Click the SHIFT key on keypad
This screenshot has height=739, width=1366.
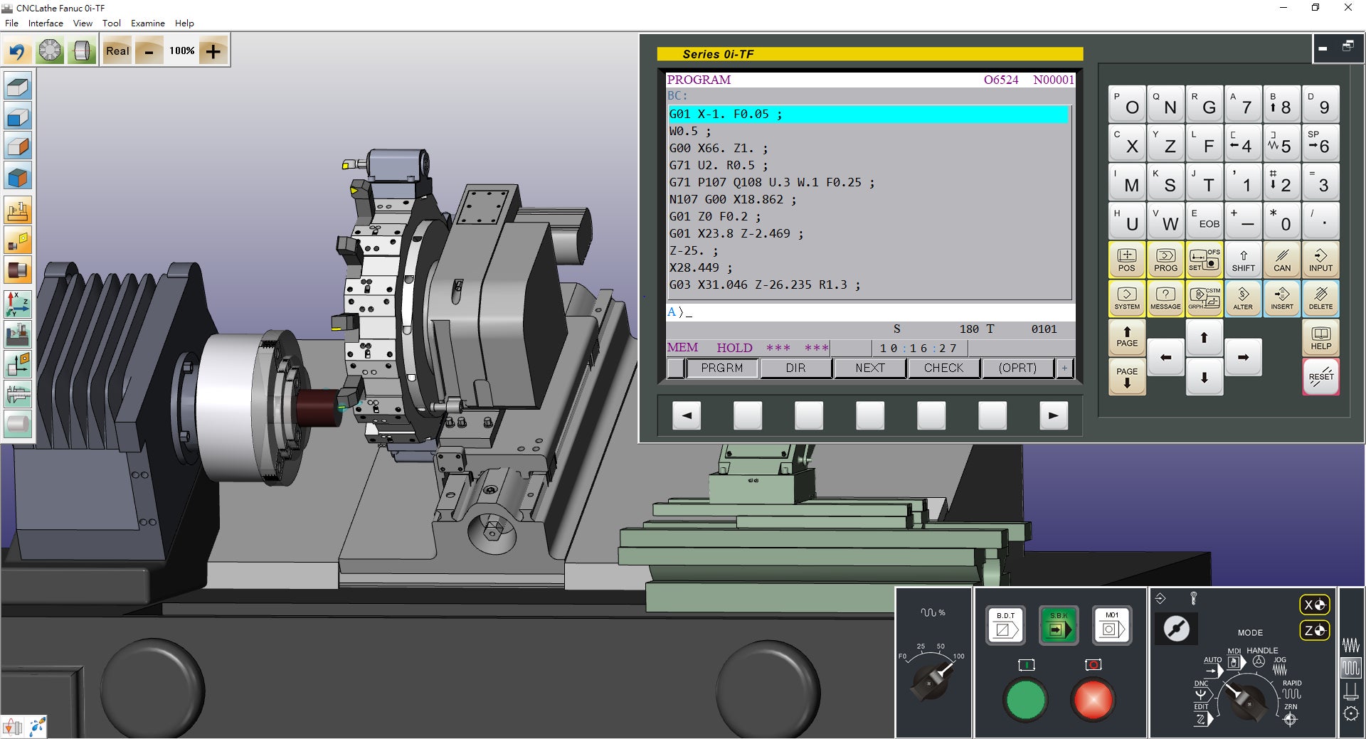pyautogui.click(x=1243, y=260)
